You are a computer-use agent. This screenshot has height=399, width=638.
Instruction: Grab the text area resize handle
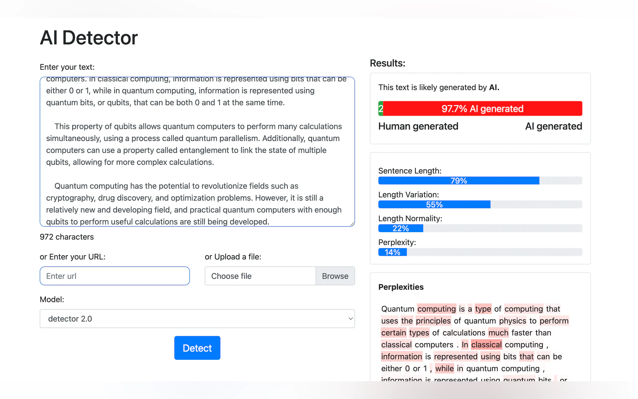click(352, 224)
